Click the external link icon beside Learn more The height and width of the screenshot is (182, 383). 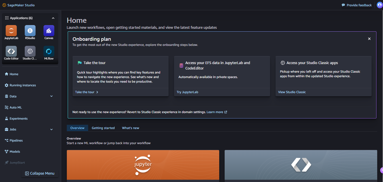click(x=226, y=112)
